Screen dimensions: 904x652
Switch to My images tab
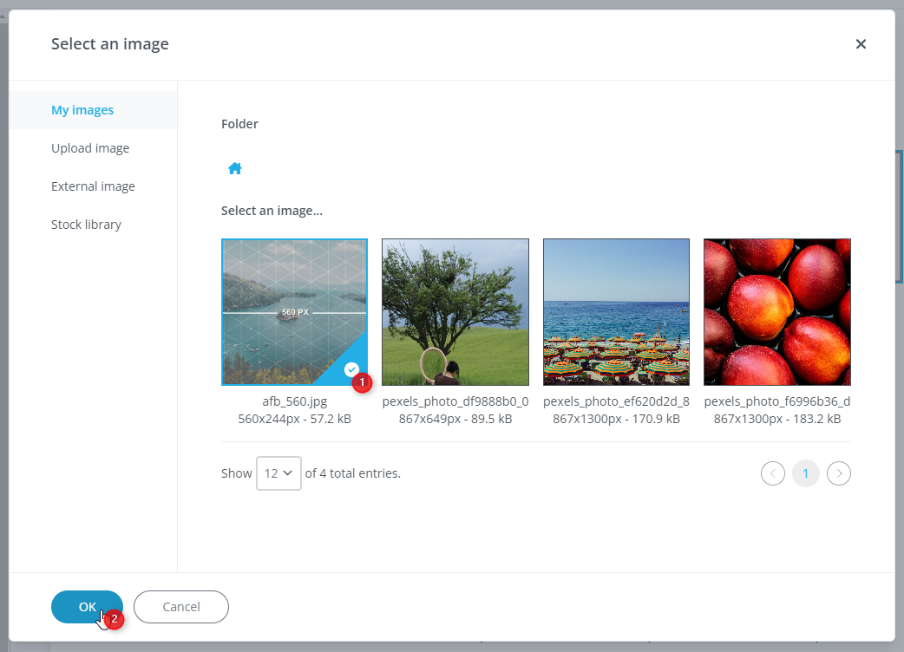[x=82, y=110]
